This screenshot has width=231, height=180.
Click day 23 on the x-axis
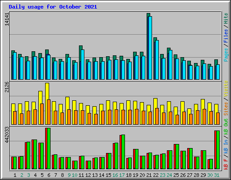[162, 175]
